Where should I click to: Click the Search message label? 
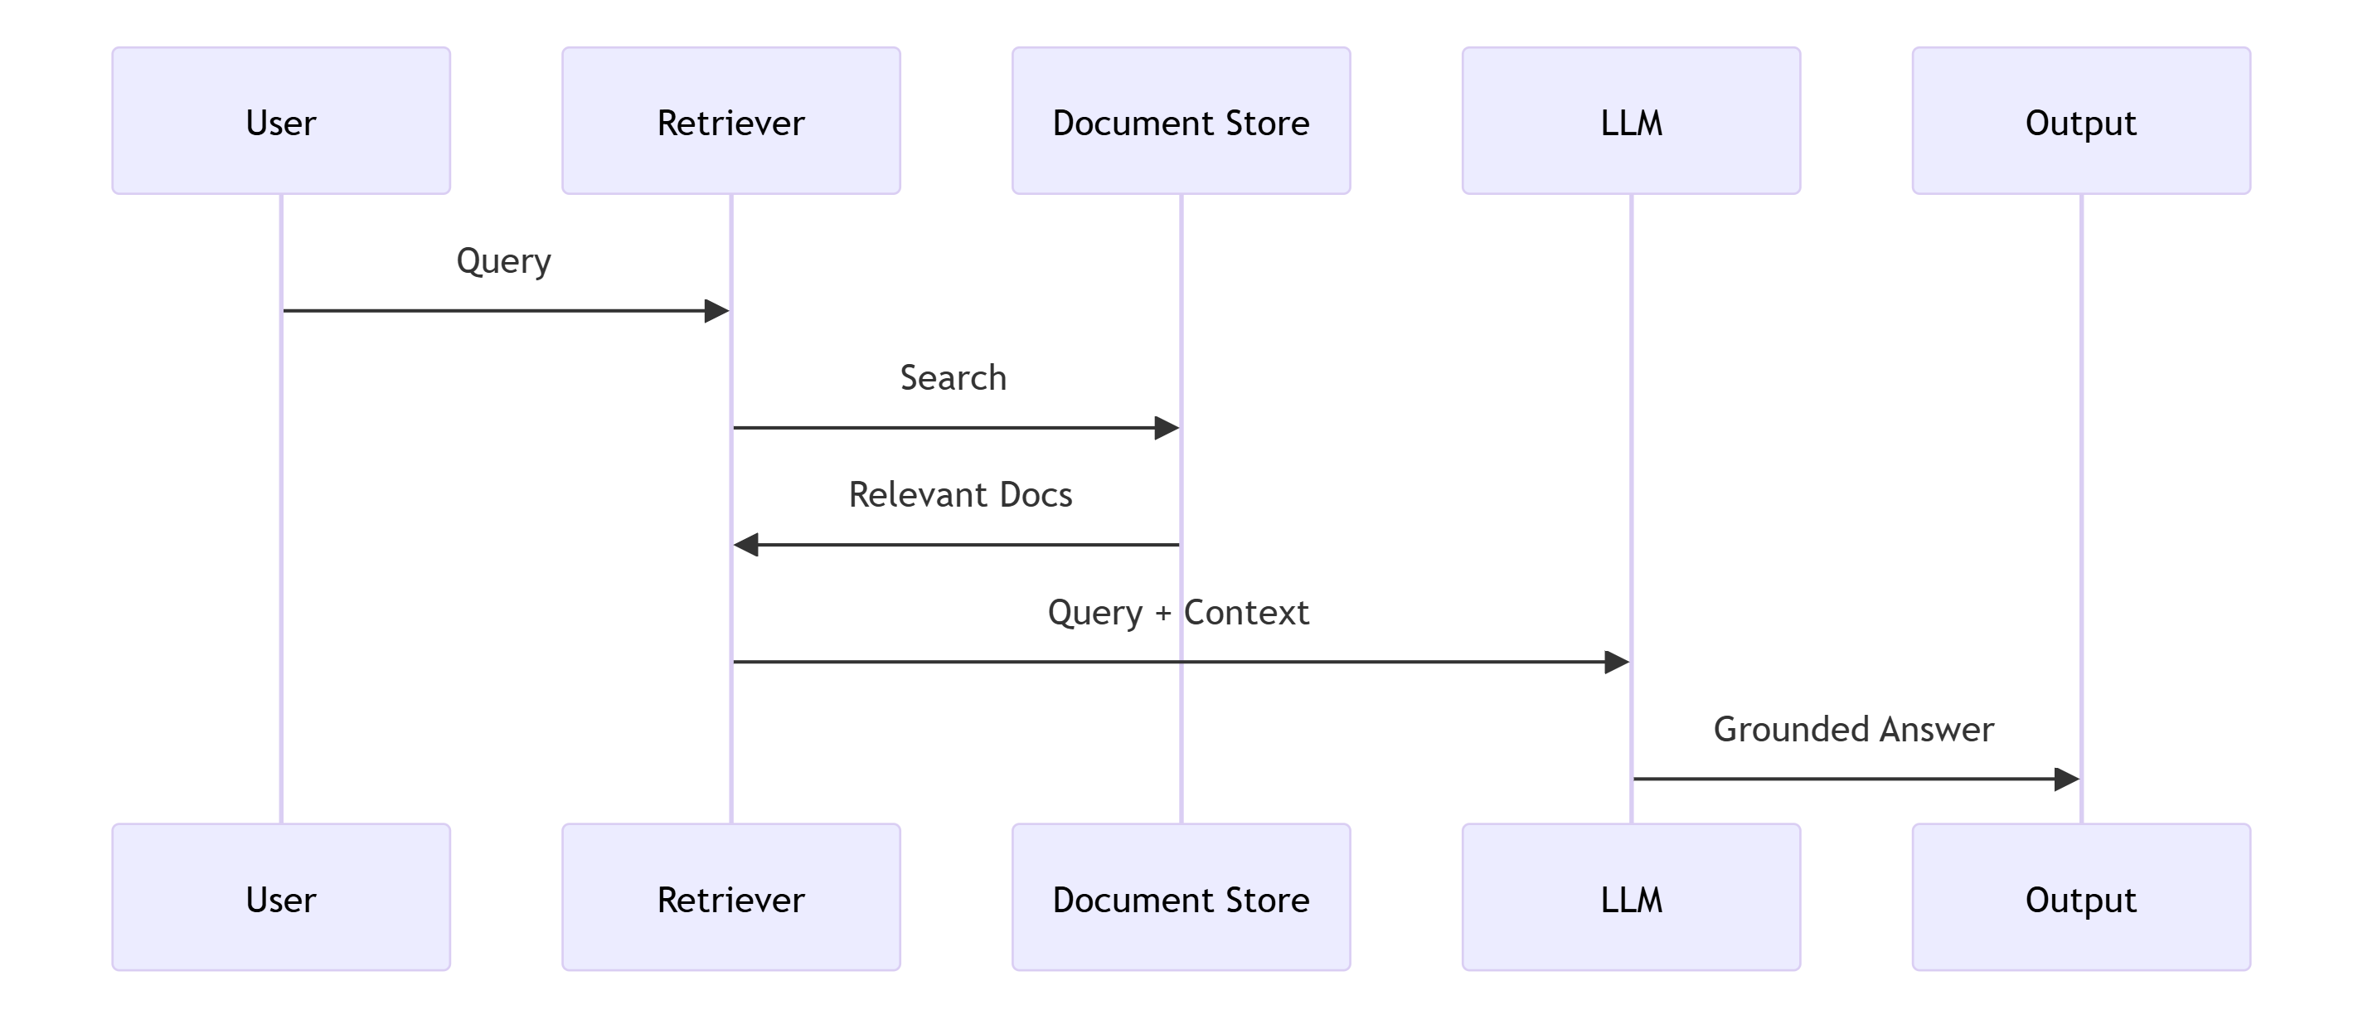coord(953,378)
